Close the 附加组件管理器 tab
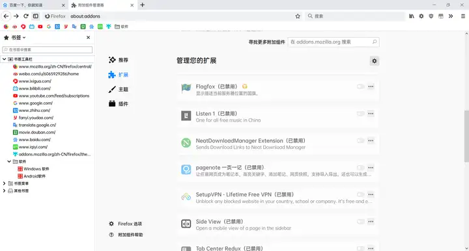 point(132,5)
